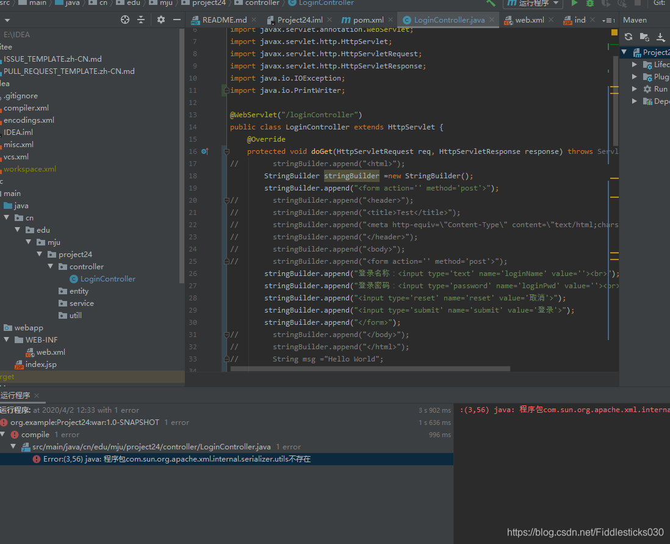Collapse all in project tree toolbar
Image resolution: width=670 pixels, height=544 pixels.
click(141, 20)
